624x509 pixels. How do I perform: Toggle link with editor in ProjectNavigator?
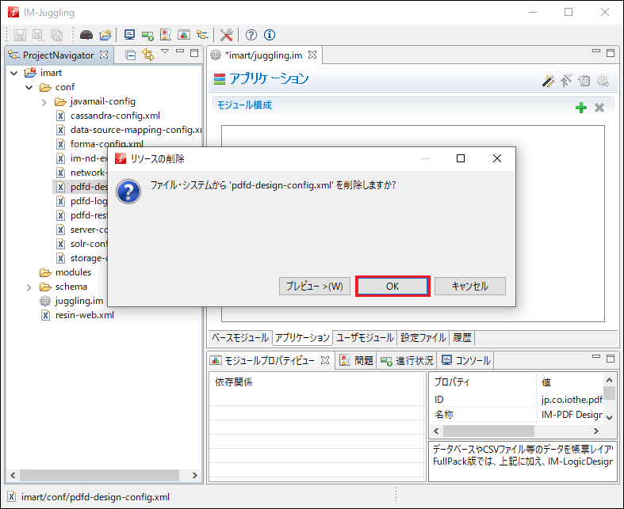coord(148,55)
